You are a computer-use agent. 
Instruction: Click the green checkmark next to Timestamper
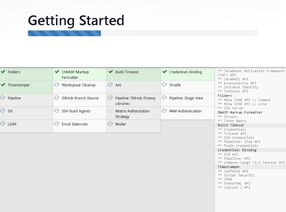pyautogui.click(x=3, y=85)
